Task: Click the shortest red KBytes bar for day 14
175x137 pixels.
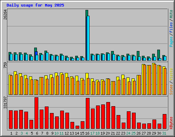Action: 78,127
